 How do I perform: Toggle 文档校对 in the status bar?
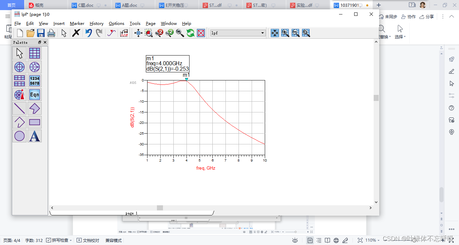[88, 240]
